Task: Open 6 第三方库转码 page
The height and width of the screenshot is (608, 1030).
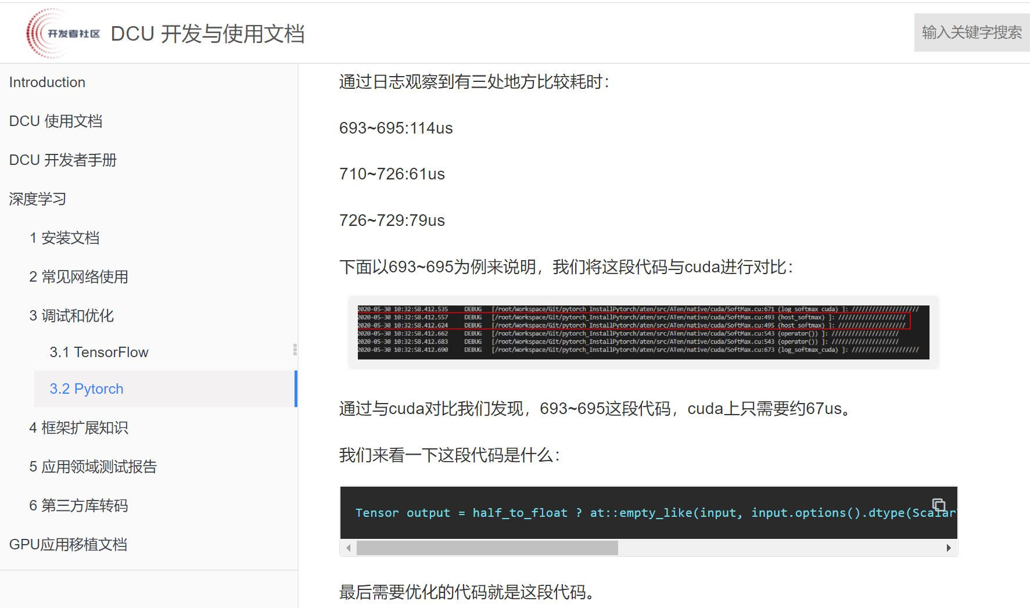Action: [x=79, y=506]
